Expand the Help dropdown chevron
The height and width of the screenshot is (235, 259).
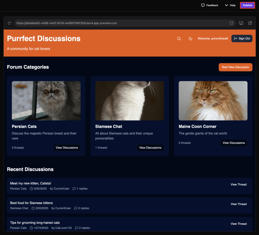point(226,5)
